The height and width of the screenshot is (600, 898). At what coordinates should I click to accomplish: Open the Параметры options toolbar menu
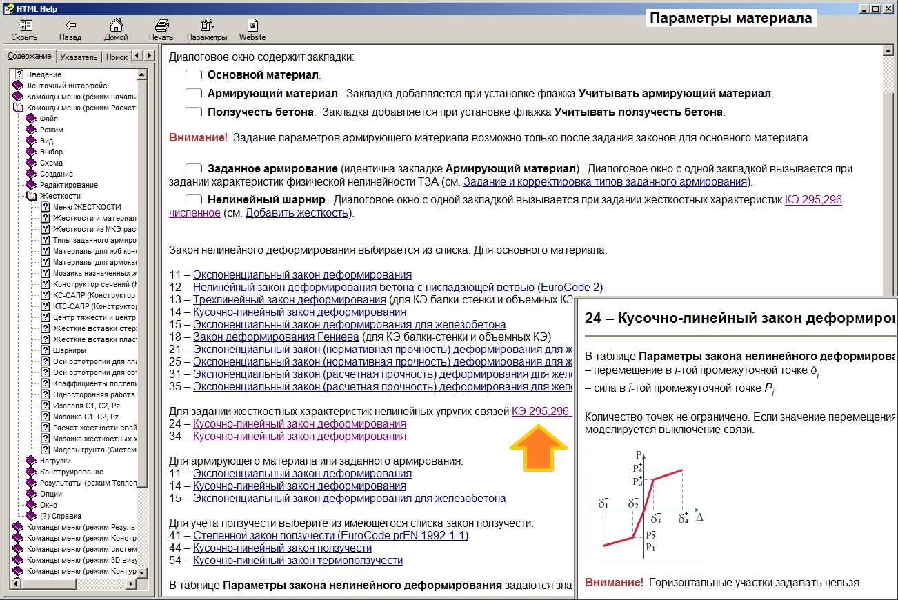[x=207, y=30]
